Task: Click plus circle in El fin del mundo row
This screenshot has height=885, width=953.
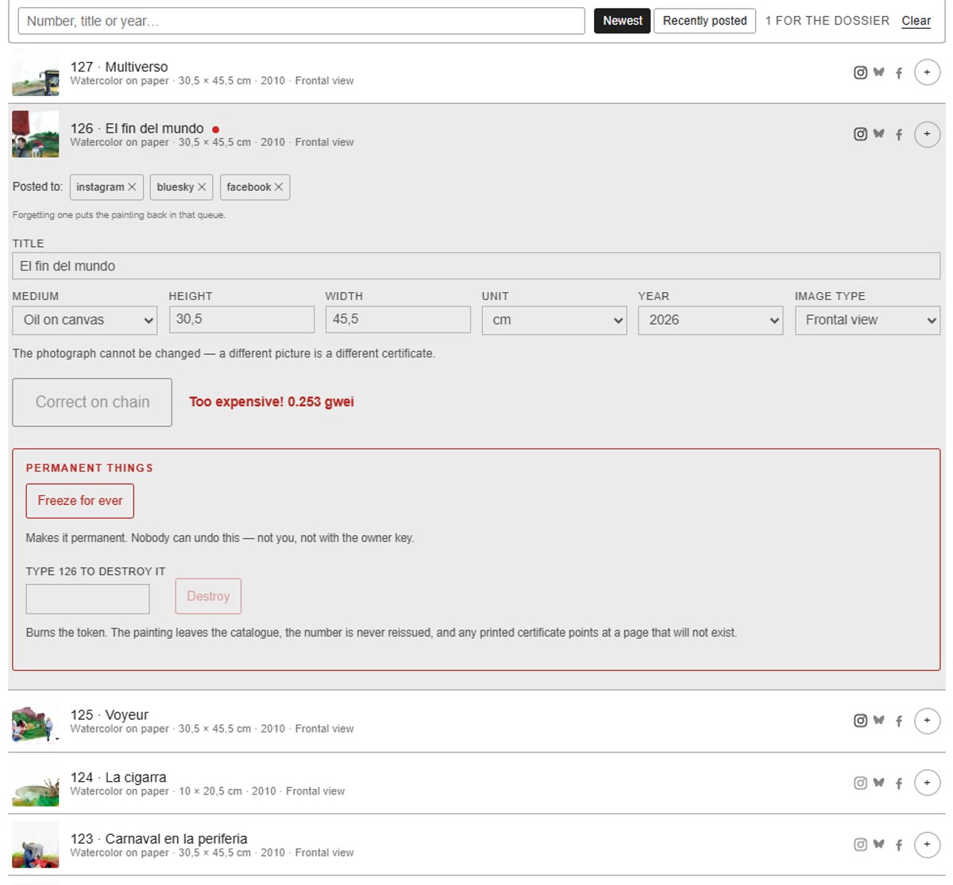Action: point(927,134)
